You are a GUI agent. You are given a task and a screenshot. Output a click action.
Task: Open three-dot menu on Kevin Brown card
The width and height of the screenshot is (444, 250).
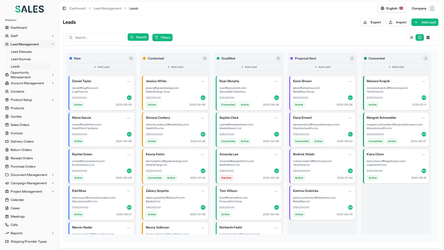(x=350, y=81)
